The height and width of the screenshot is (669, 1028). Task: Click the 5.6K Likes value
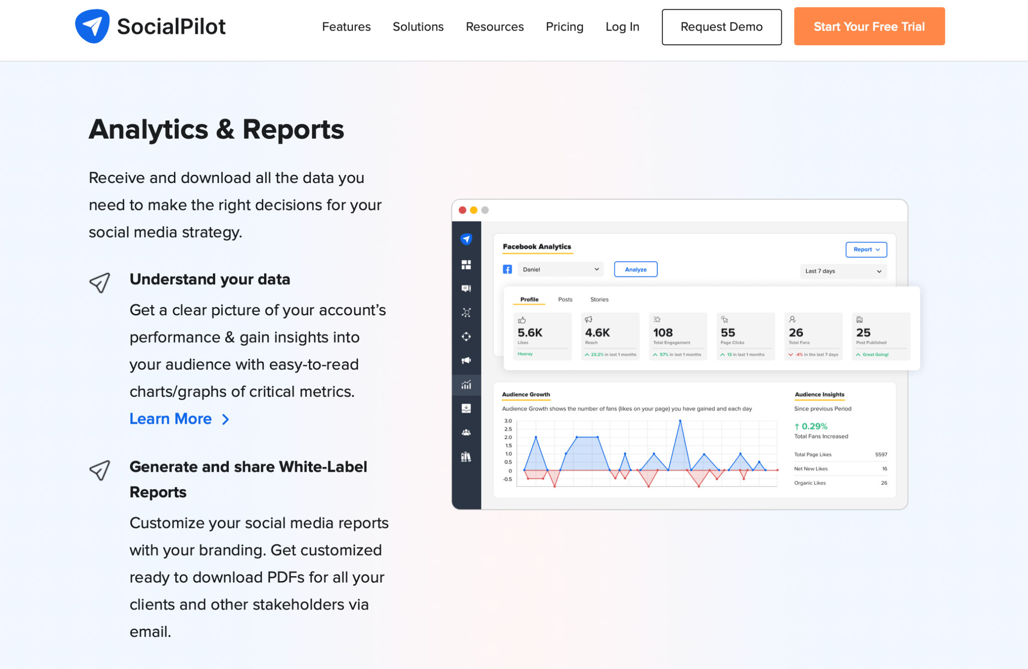click(x=530, y=332)
